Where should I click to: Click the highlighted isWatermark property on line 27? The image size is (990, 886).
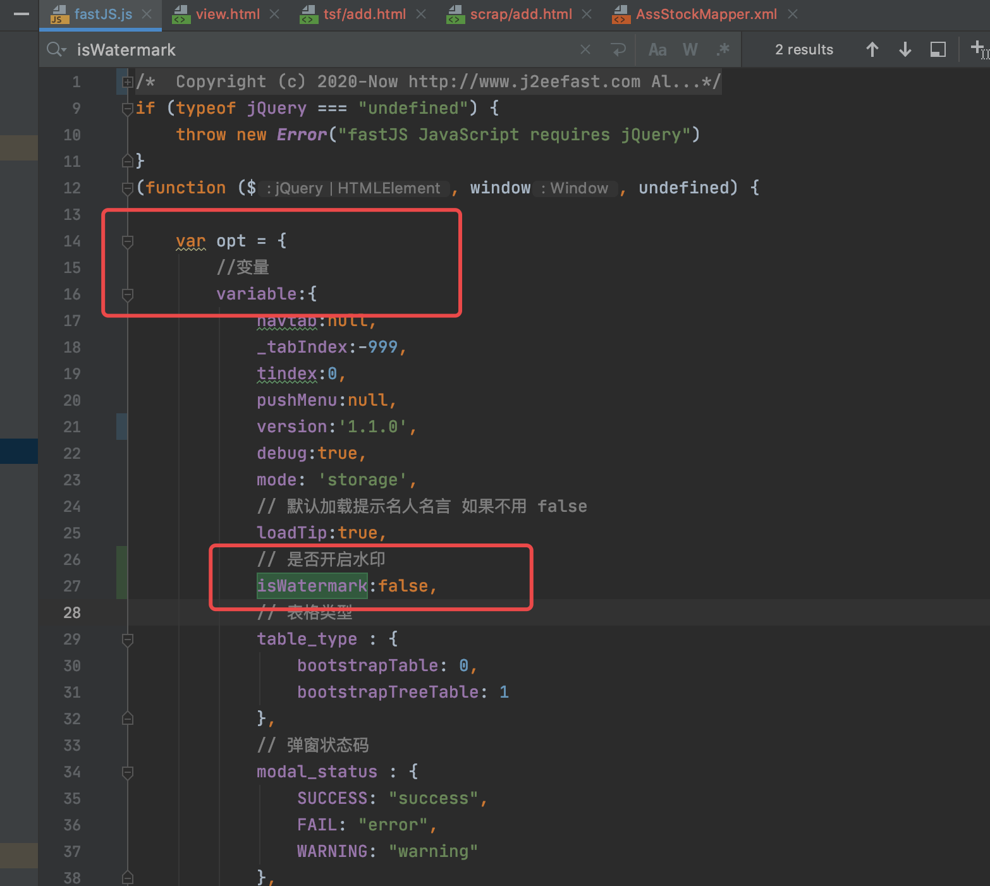pyautogui.click(x=312, y=586)
